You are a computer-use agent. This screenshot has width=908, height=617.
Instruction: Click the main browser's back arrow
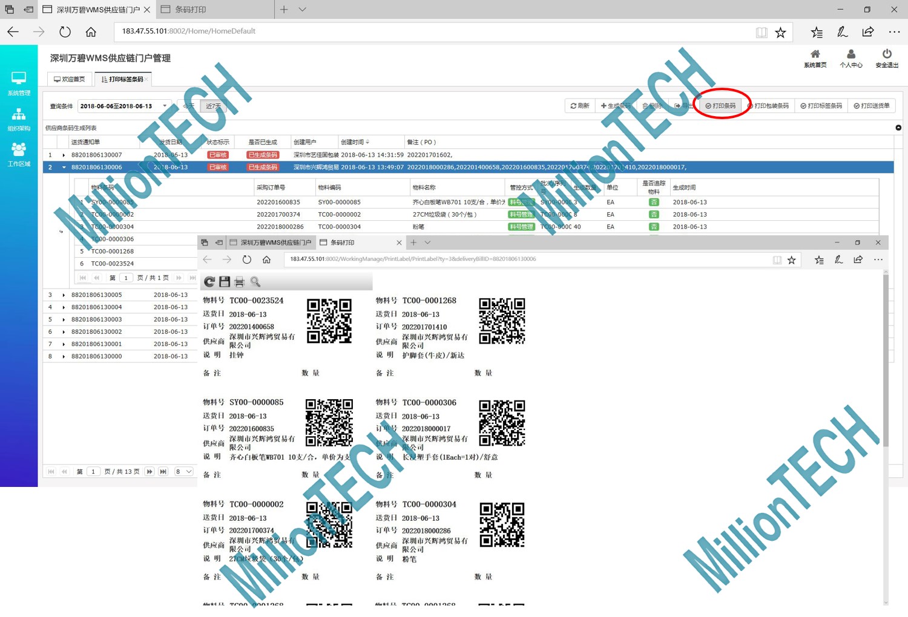[13, 31]
